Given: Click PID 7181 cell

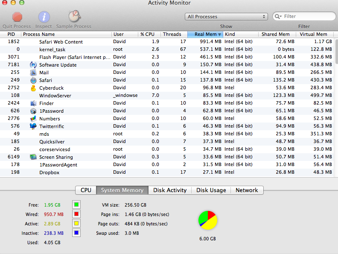Looking at the screenshot, I should click(14, 65).
